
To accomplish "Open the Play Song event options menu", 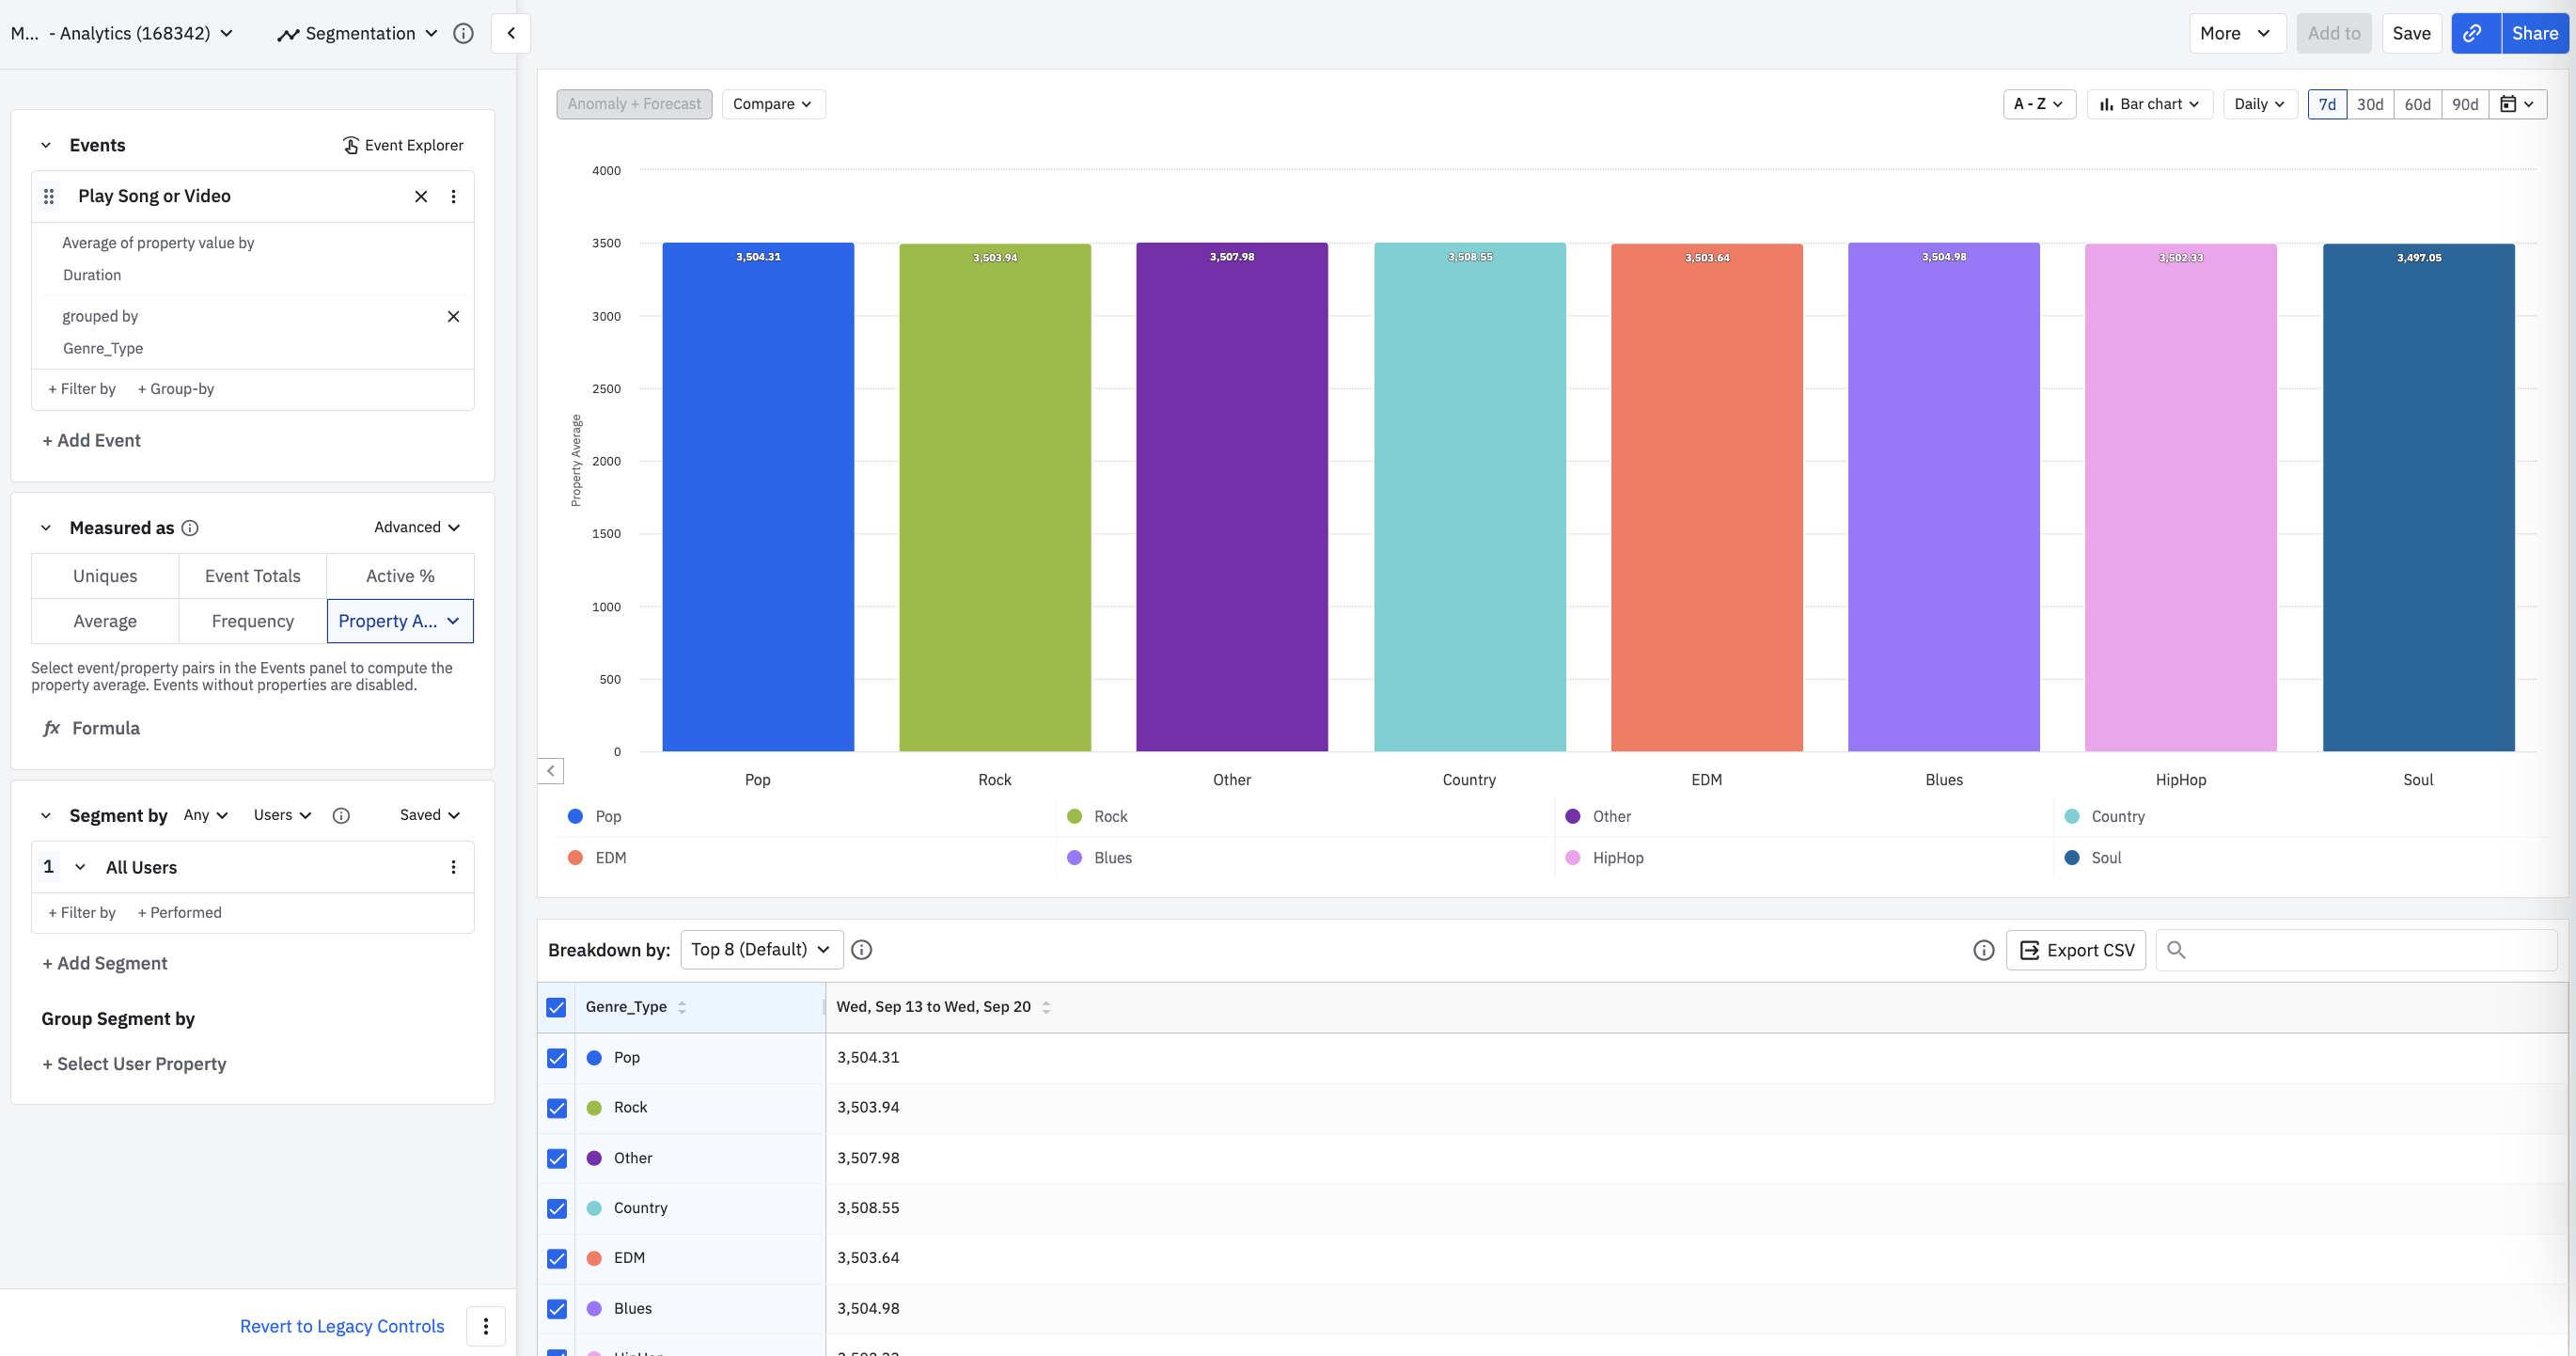I will [x=453, y=196].
